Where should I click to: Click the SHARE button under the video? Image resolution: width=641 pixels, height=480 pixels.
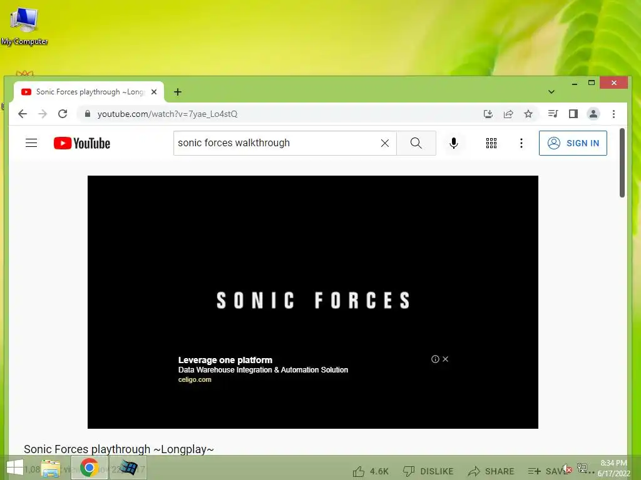pyautogui.click(x=491, y=471)
